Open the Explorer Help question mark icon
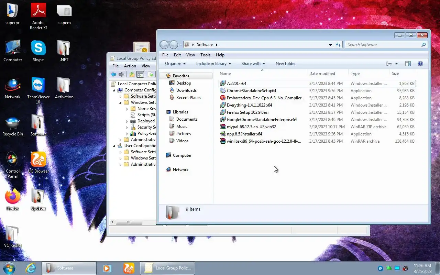The image size is (440, 275). 420,64
